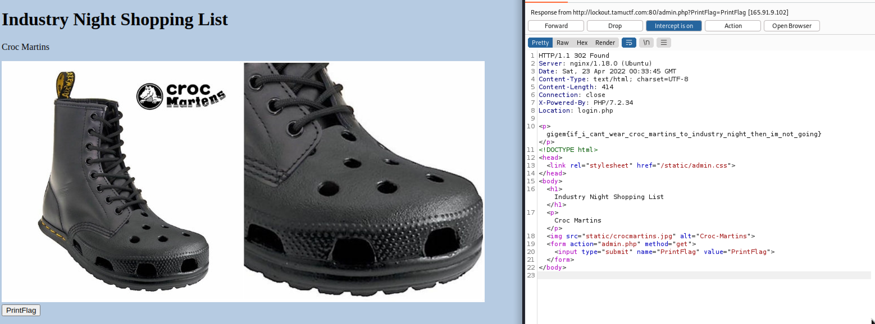Image resolution: width=875 pixels, height=324 pixels.
Task: Click the 'Connection: close' header line
Action: [x=572, y=95]
